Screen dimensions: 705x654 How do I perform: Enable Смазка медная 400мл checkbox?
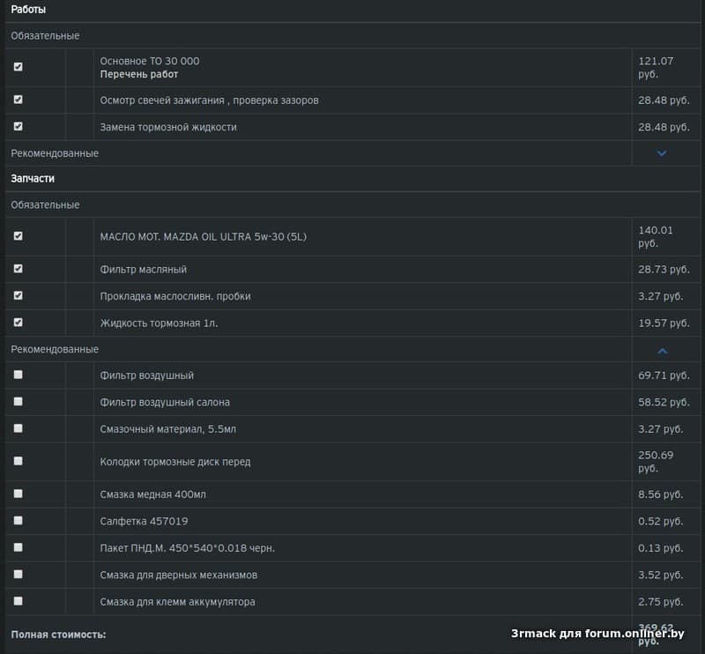click(19, 494)
